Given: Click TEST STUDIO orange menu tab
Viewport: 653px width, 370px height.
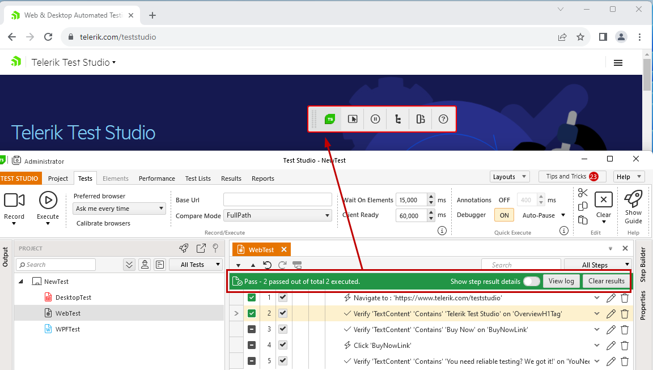Looking at the screenshot, I should [x=20, y=178].
